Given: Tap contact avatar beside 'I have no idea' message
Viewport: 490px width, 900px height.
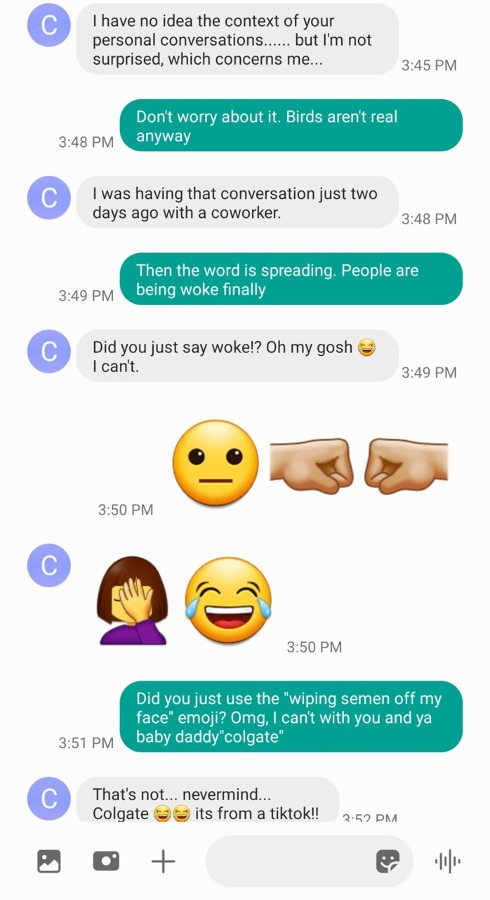Looking at the screenshot, I should pyautogui.click(x=48, y=25).
